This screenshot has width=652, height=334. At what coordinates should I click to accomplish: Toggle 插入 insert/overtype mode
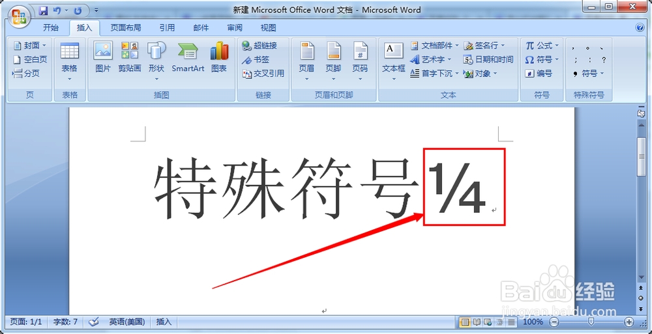coord(164,322)
